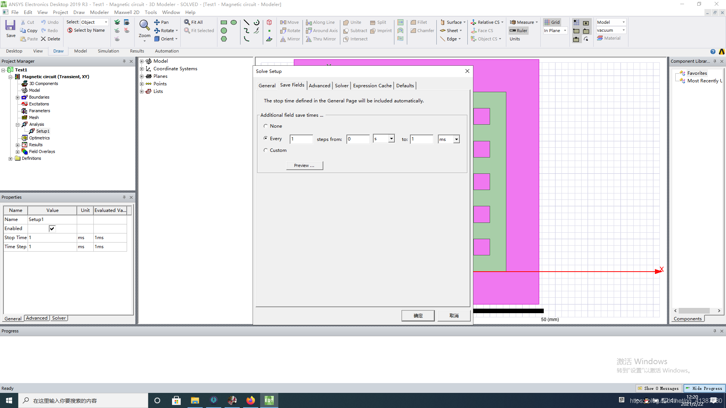Switch to the General tab in Solve Setup

(x=267, y=86)
